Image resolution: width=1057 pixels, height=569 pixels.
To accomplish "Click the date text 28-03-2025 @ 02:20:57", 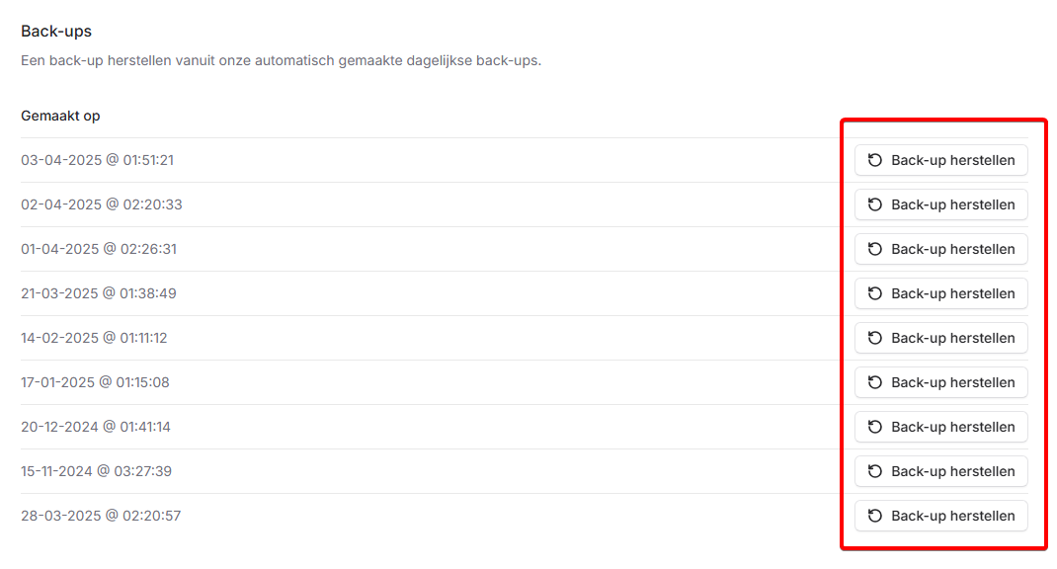I will [101, 516].
